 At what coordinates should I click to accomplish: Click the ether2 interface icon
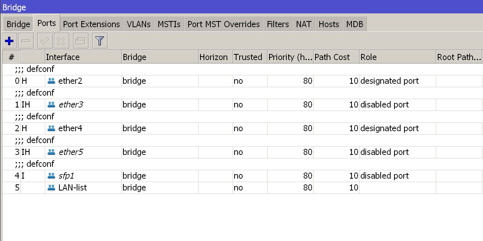click(51, 81)
